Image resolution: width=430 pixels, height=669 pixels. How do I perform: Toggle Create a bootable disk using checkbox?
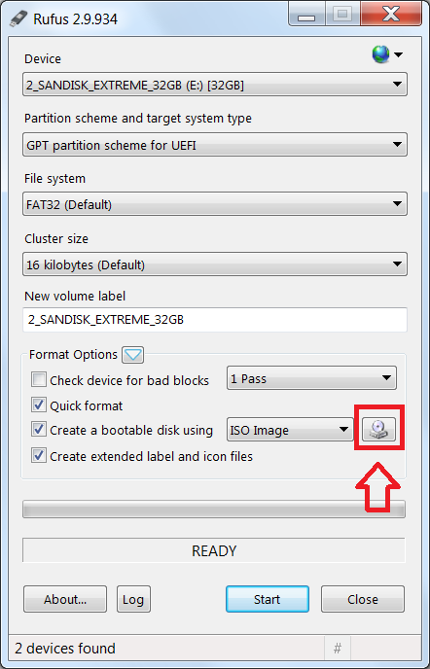tap(39, 430)
